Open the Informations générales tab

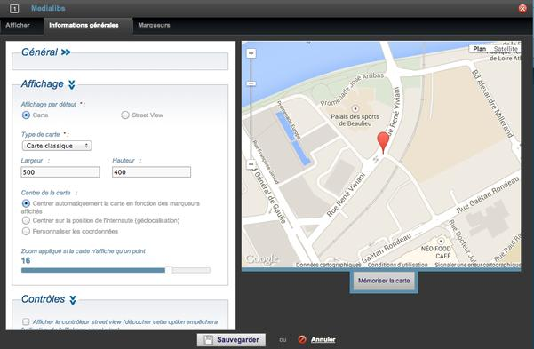pyautogui.click(x=84, y=25)
